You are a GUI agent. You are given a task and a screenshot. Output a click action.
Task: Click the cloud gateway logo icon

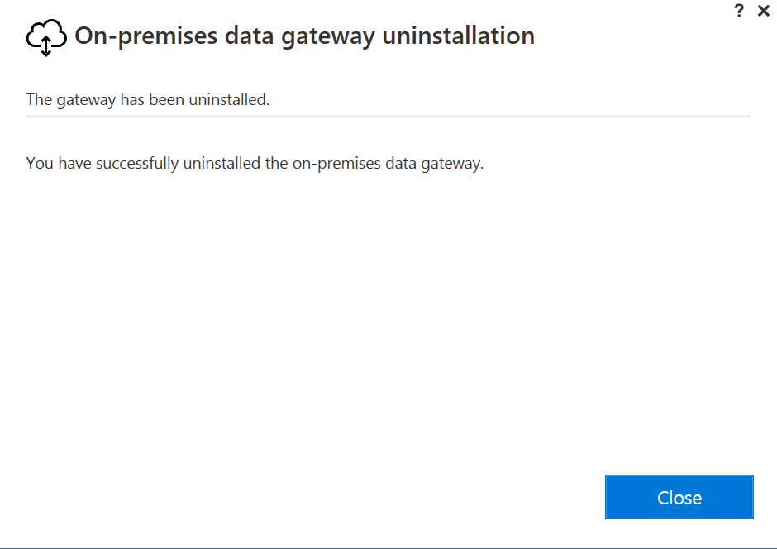(46, 38)
